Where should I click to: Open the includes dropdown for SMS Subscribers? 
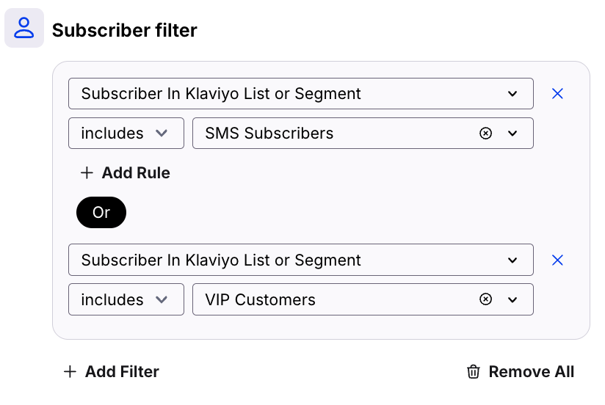(126, 134)
